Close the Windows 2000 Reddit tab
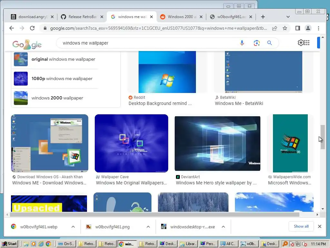330x248 pixels. point(201,17)
